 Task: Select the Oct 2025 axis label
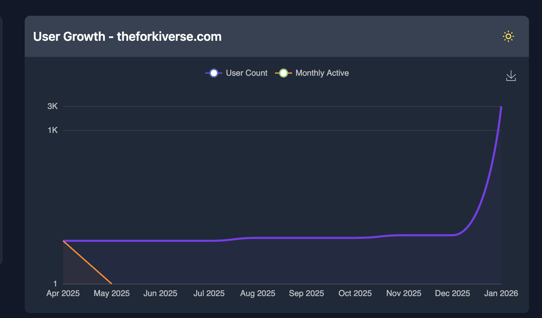point(355,293)
